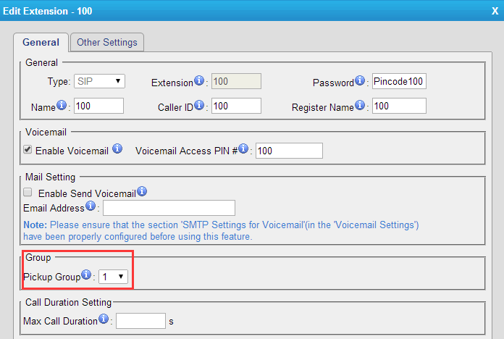The image size is (504, 339).
Task: Switch to the General tab
Action: click(41, 42)
